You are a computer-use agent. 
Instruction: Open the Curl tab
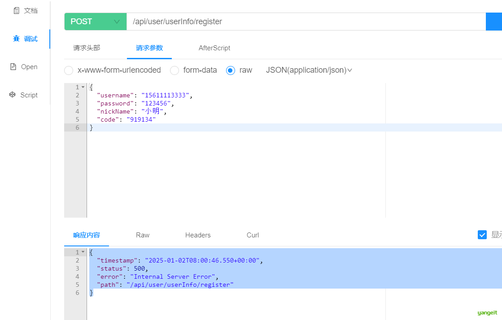(x=253, y=235)
